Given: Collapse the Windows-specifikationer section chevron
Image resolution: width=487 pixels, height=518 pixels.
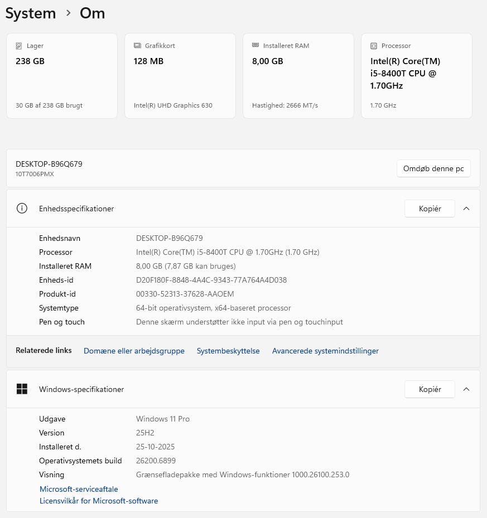Looking at the screenshot, I should point(466,389).
